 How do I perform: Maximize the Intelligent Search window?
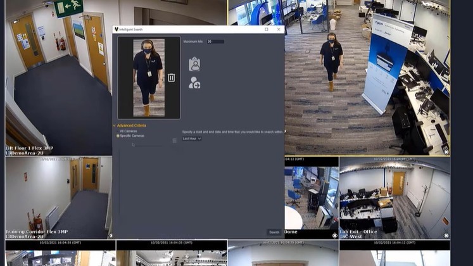[x=266, y=29]
